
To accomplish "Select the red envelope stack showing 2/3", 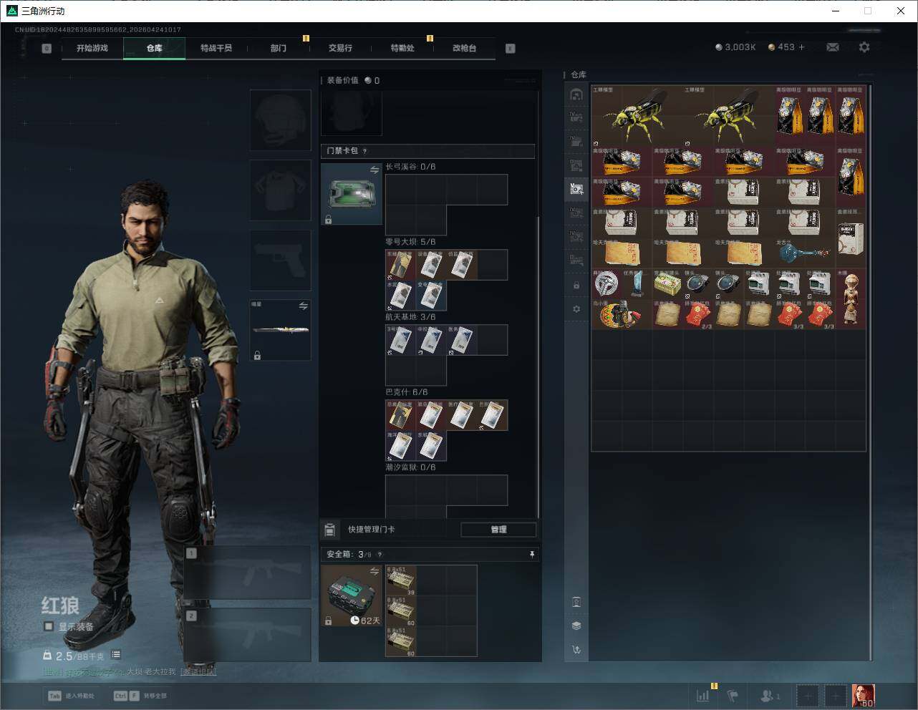I will [x=698, y=315].
